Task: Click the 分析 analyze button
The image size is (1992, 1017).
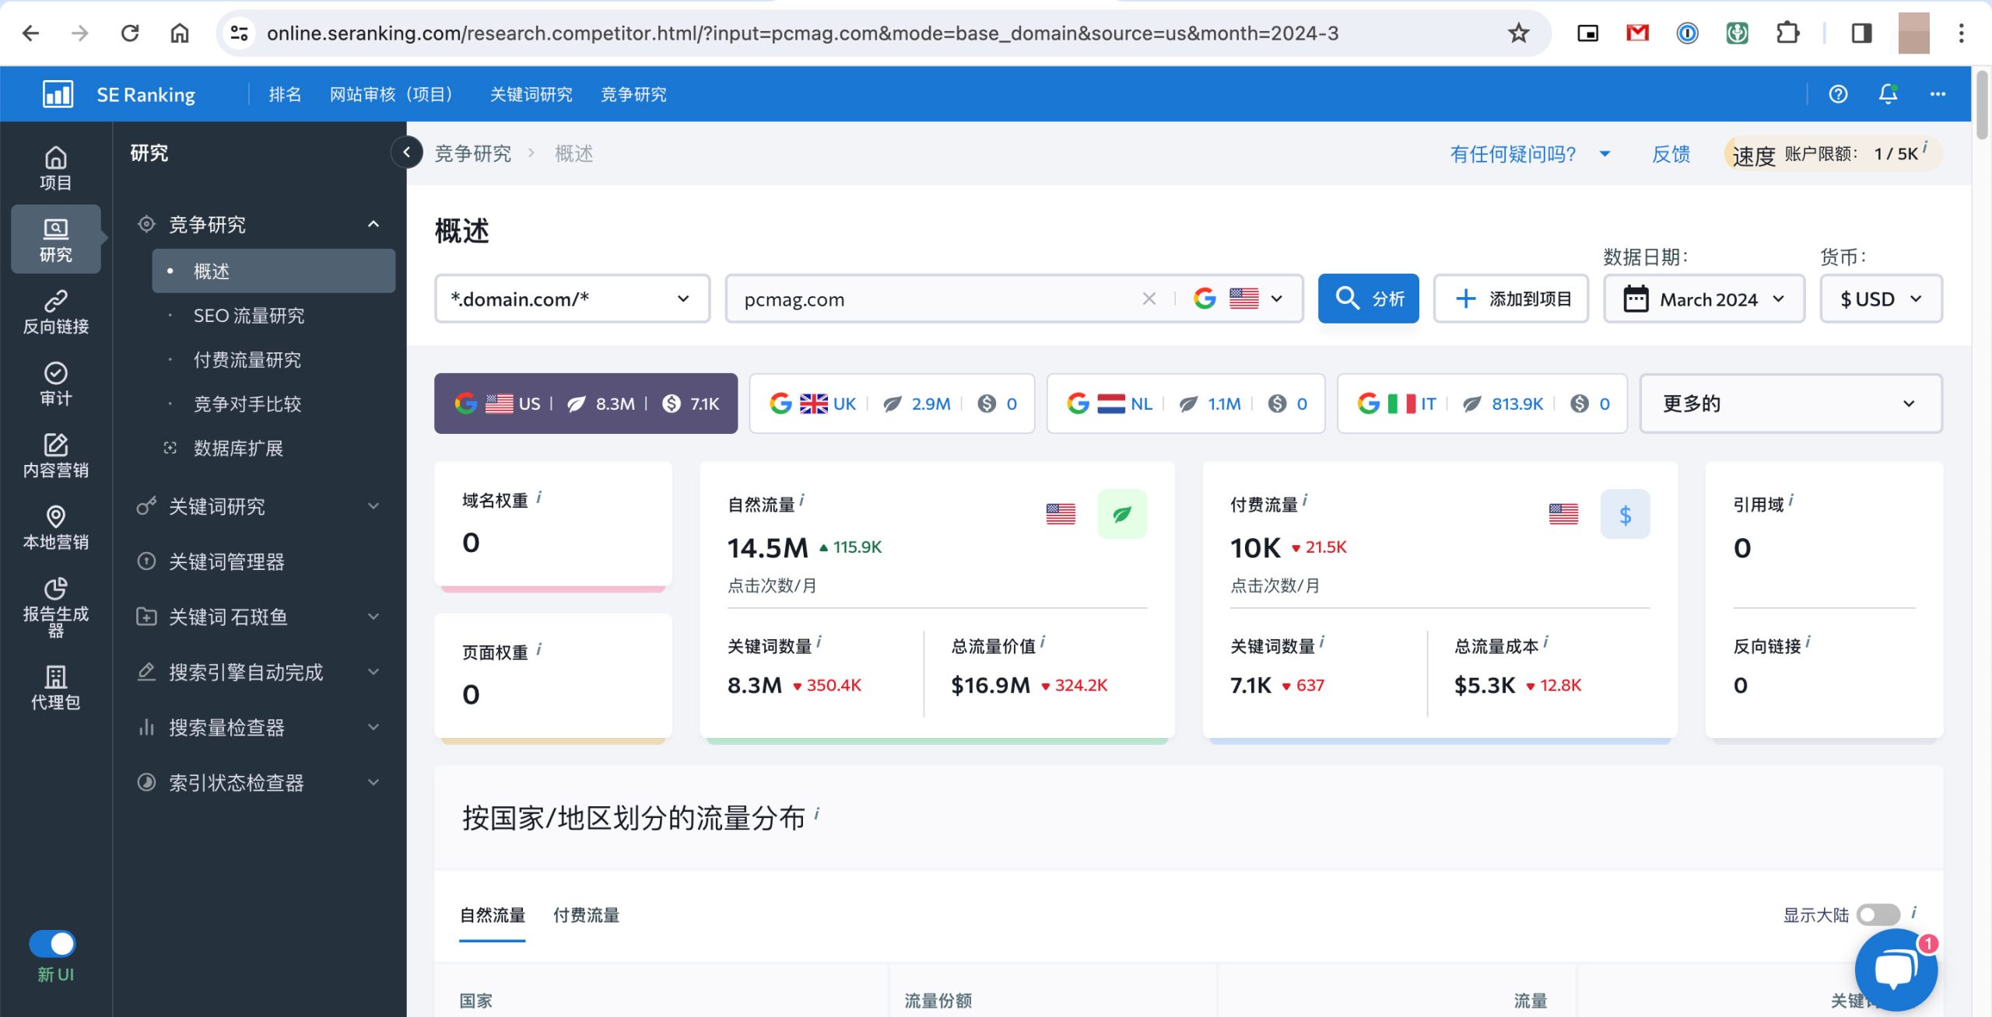Action: tap(1368, 299)
